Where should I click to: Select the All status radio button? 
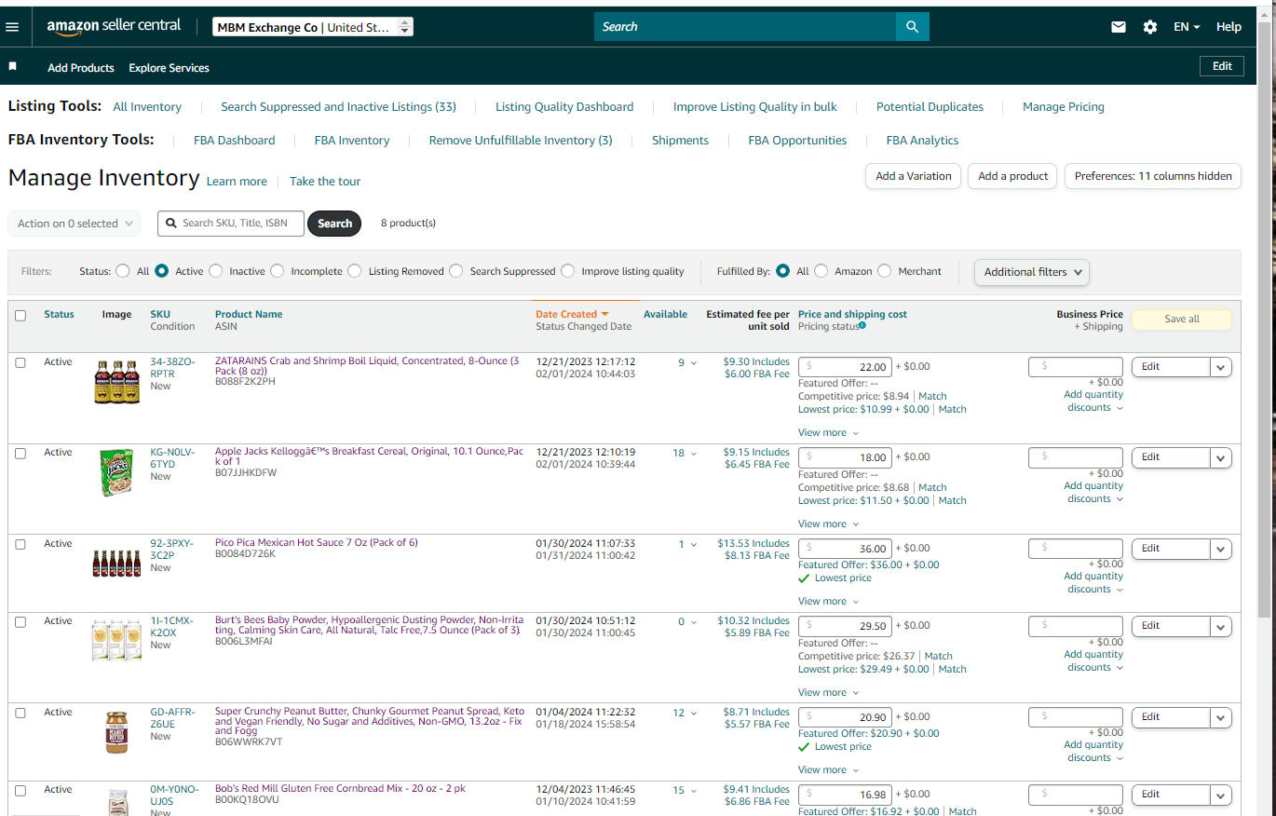coord(123,271)
